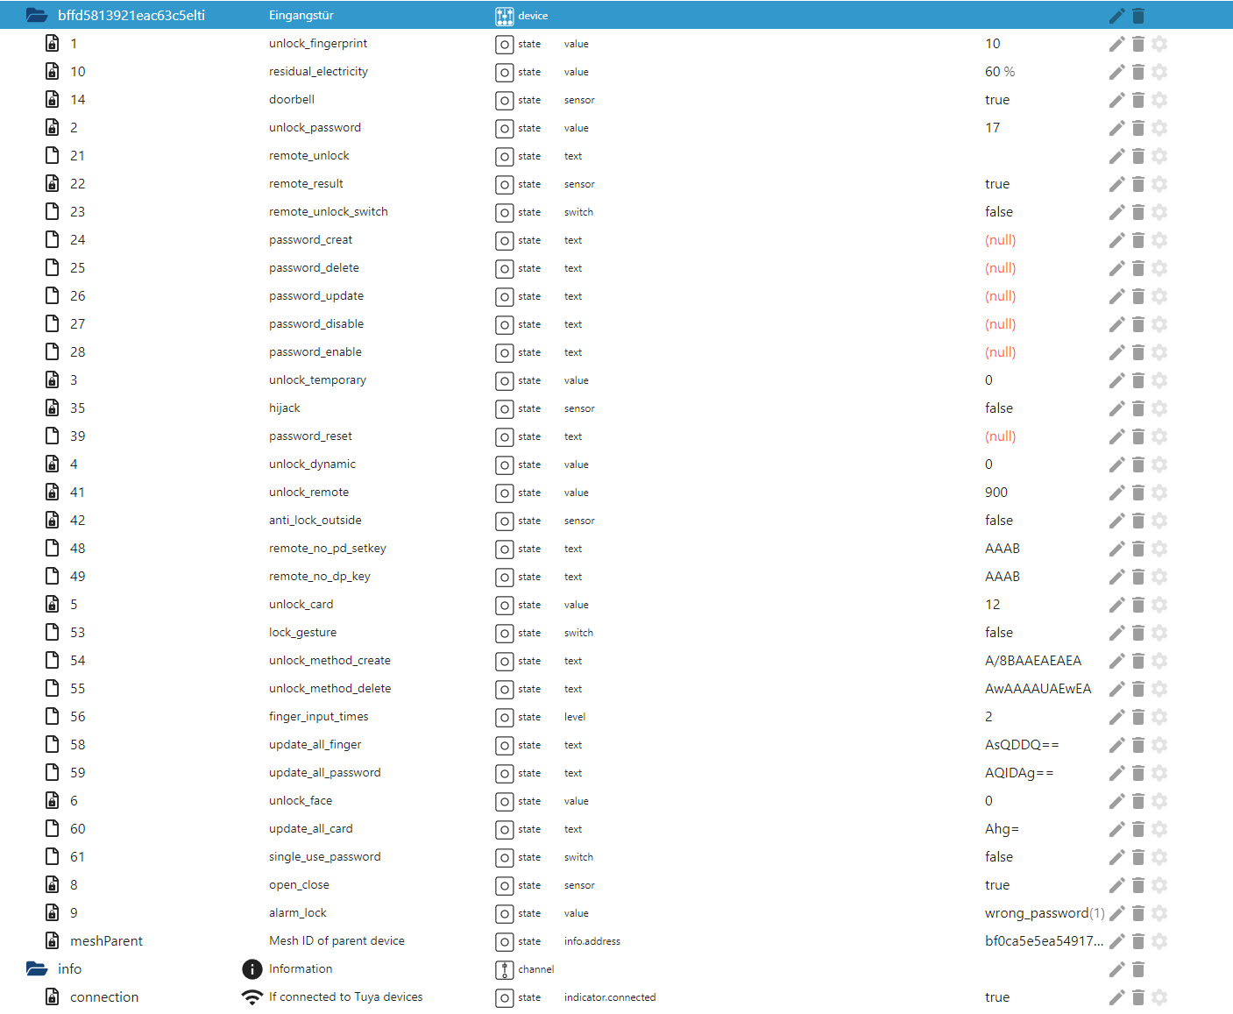Open gear settings for connection state
1233x1014 pixels.
pyautogui.click(x=1159, y=997)
